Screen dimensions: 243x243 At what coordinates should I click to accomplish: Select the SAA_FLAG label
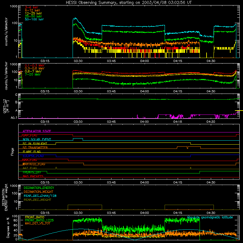[30, 160]
